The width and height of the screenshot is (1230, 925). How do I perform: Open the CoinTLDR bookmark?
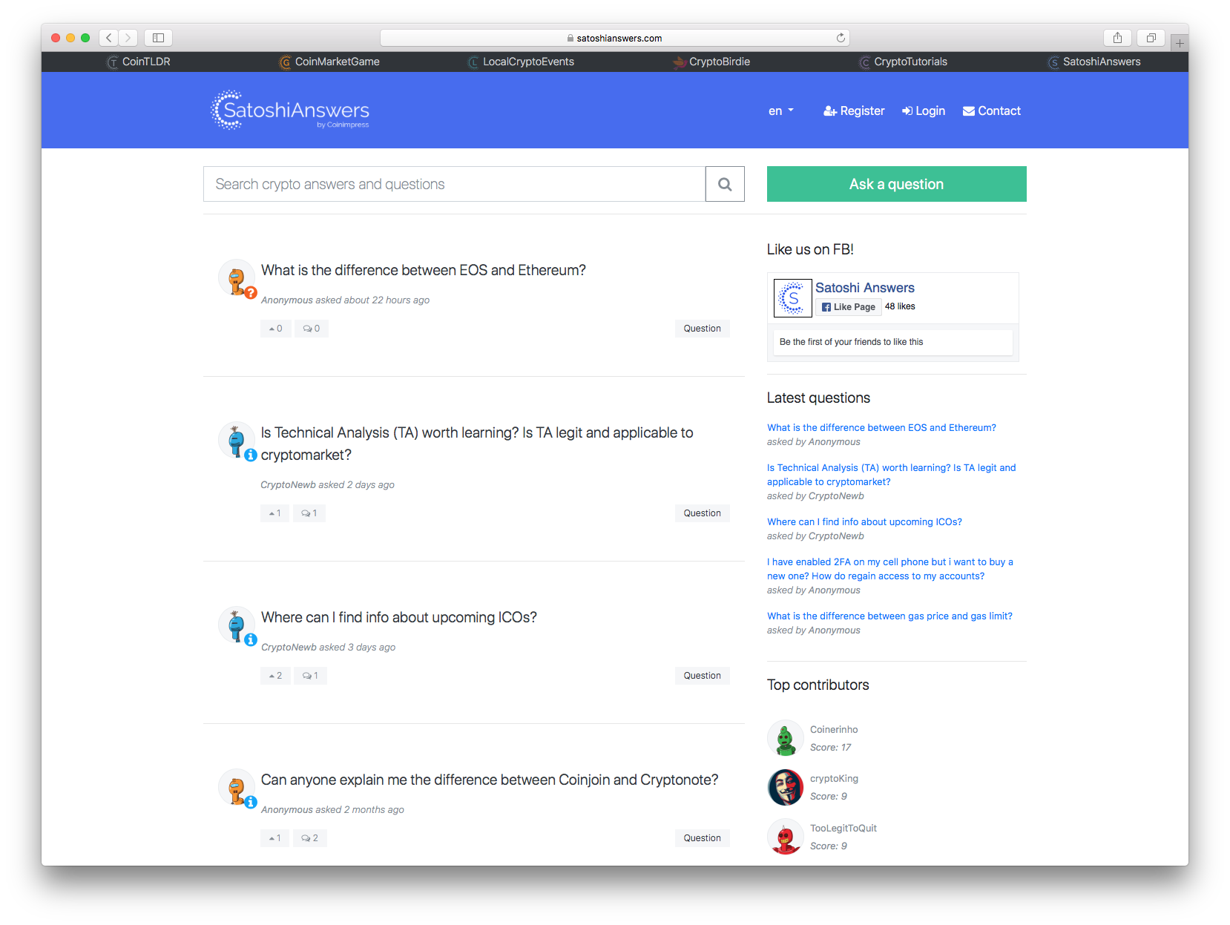(138, 62)
